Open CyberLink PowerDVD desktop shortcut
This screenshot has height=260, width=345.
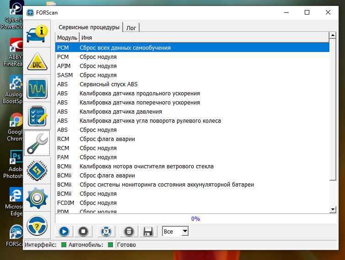click(x=12, y=15)
